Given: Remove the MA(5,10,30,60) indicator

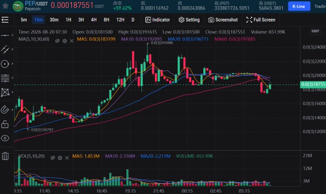Looking at the screenshot, I should 72,41.
